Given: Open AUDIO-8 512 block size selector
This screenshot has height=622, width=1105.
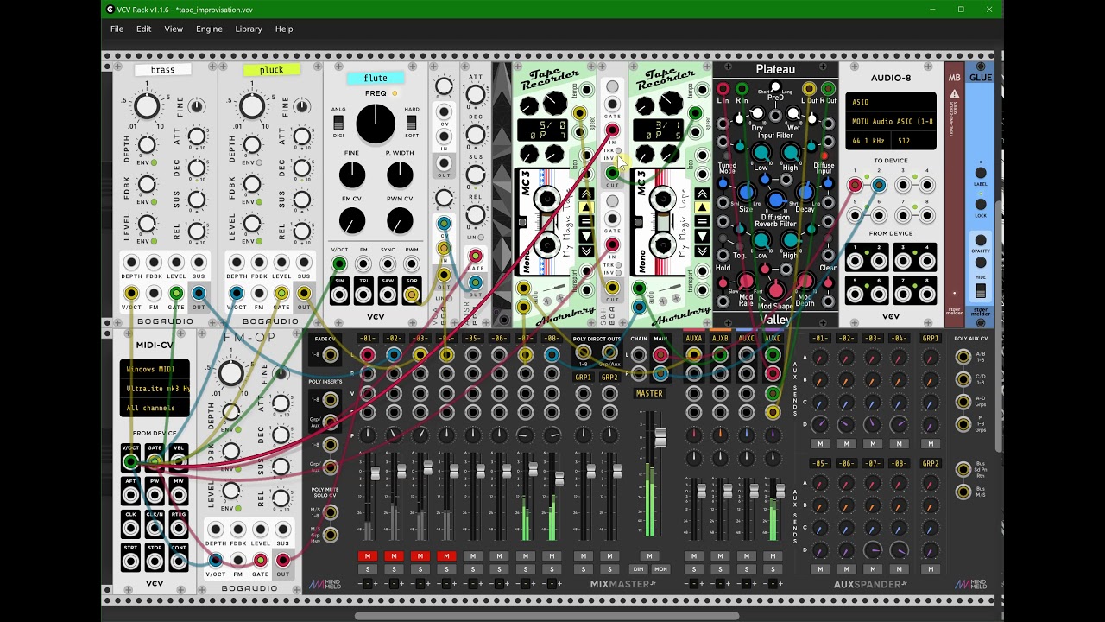Looking at the screenshot, I should (914, 141).
